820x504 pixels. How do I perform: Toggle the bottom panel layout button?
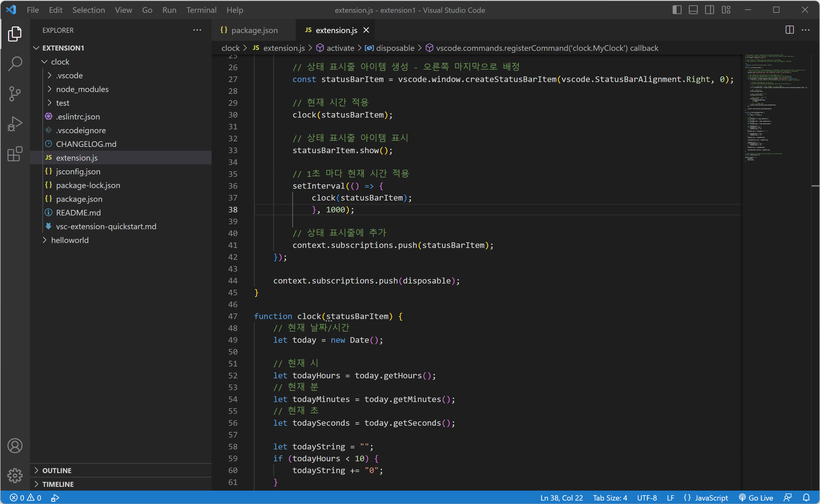click(x=693, y=10)
